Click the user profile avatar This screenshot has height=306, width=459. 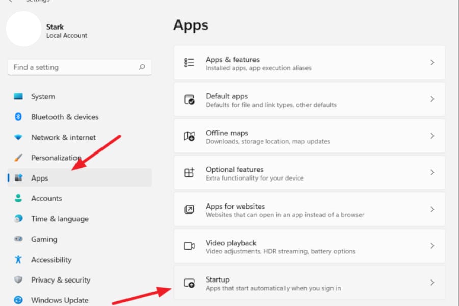pyautogui.click(x=23, y=29)
